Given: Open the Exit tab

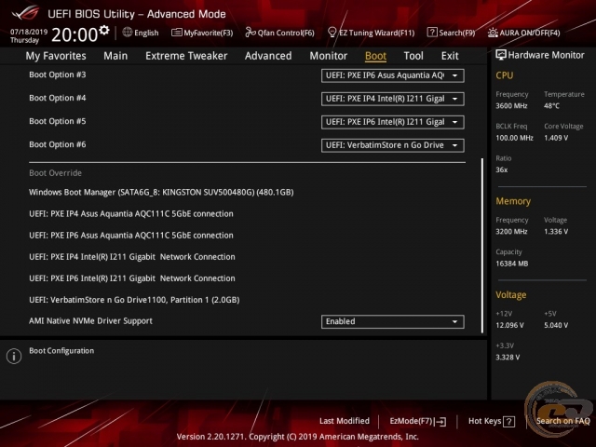Looking at the screenshot, I should 450,56.
